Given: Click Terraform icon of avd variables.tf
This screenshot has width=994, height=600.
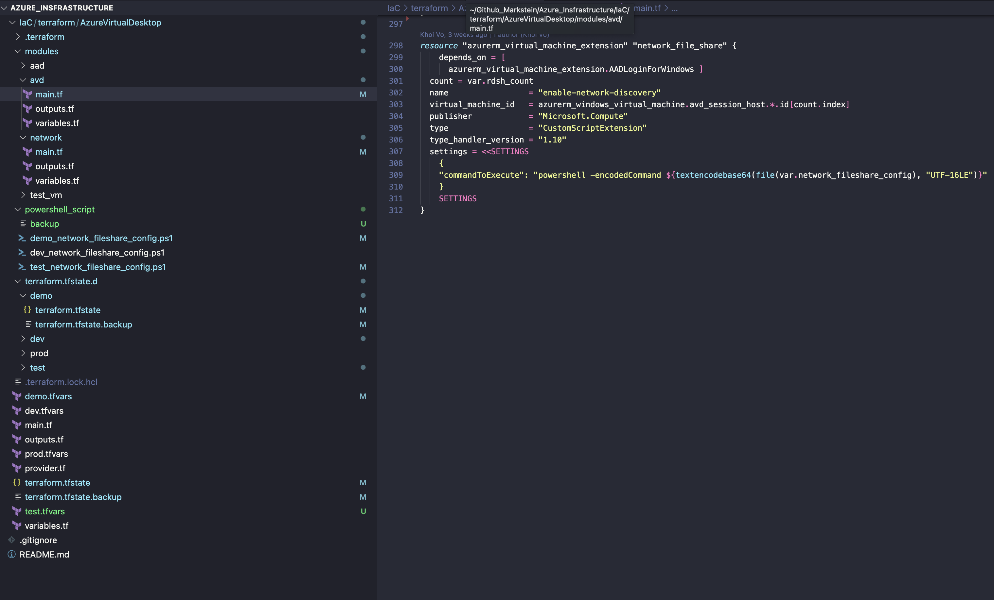Looking at the screenshot, I should pos(27,123).
